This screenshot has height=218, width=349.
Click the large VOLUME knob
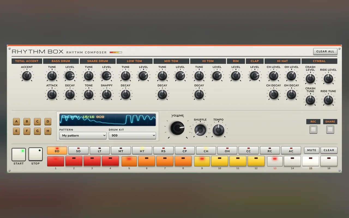(x=177, y=128)
